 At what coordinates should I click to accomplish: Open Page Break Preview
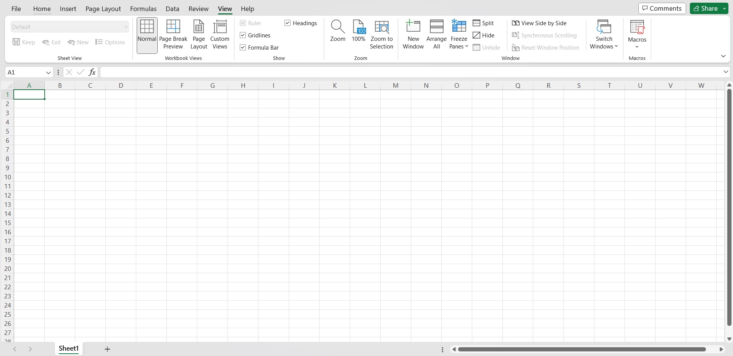pos(173,35)
